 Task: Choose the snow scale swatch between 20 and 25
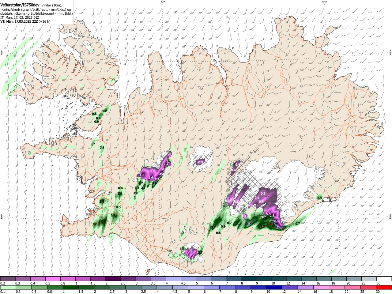tap(354, 279)
